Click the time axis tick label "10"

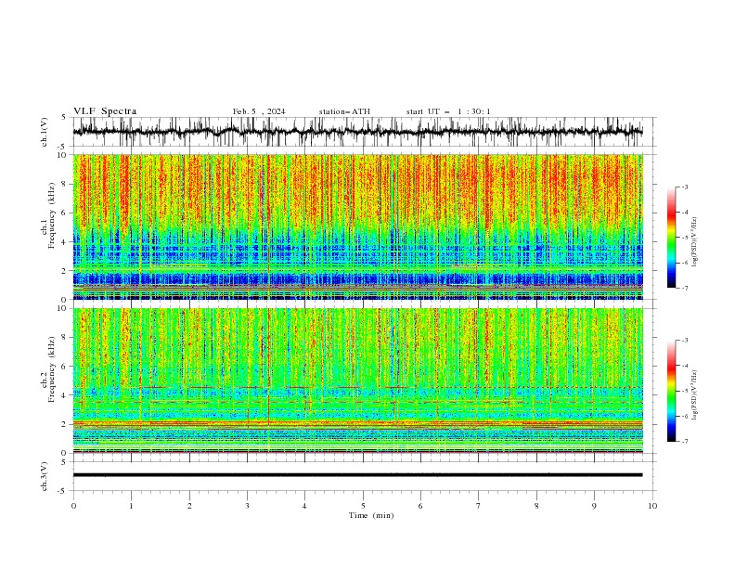(x=652, y=506)
